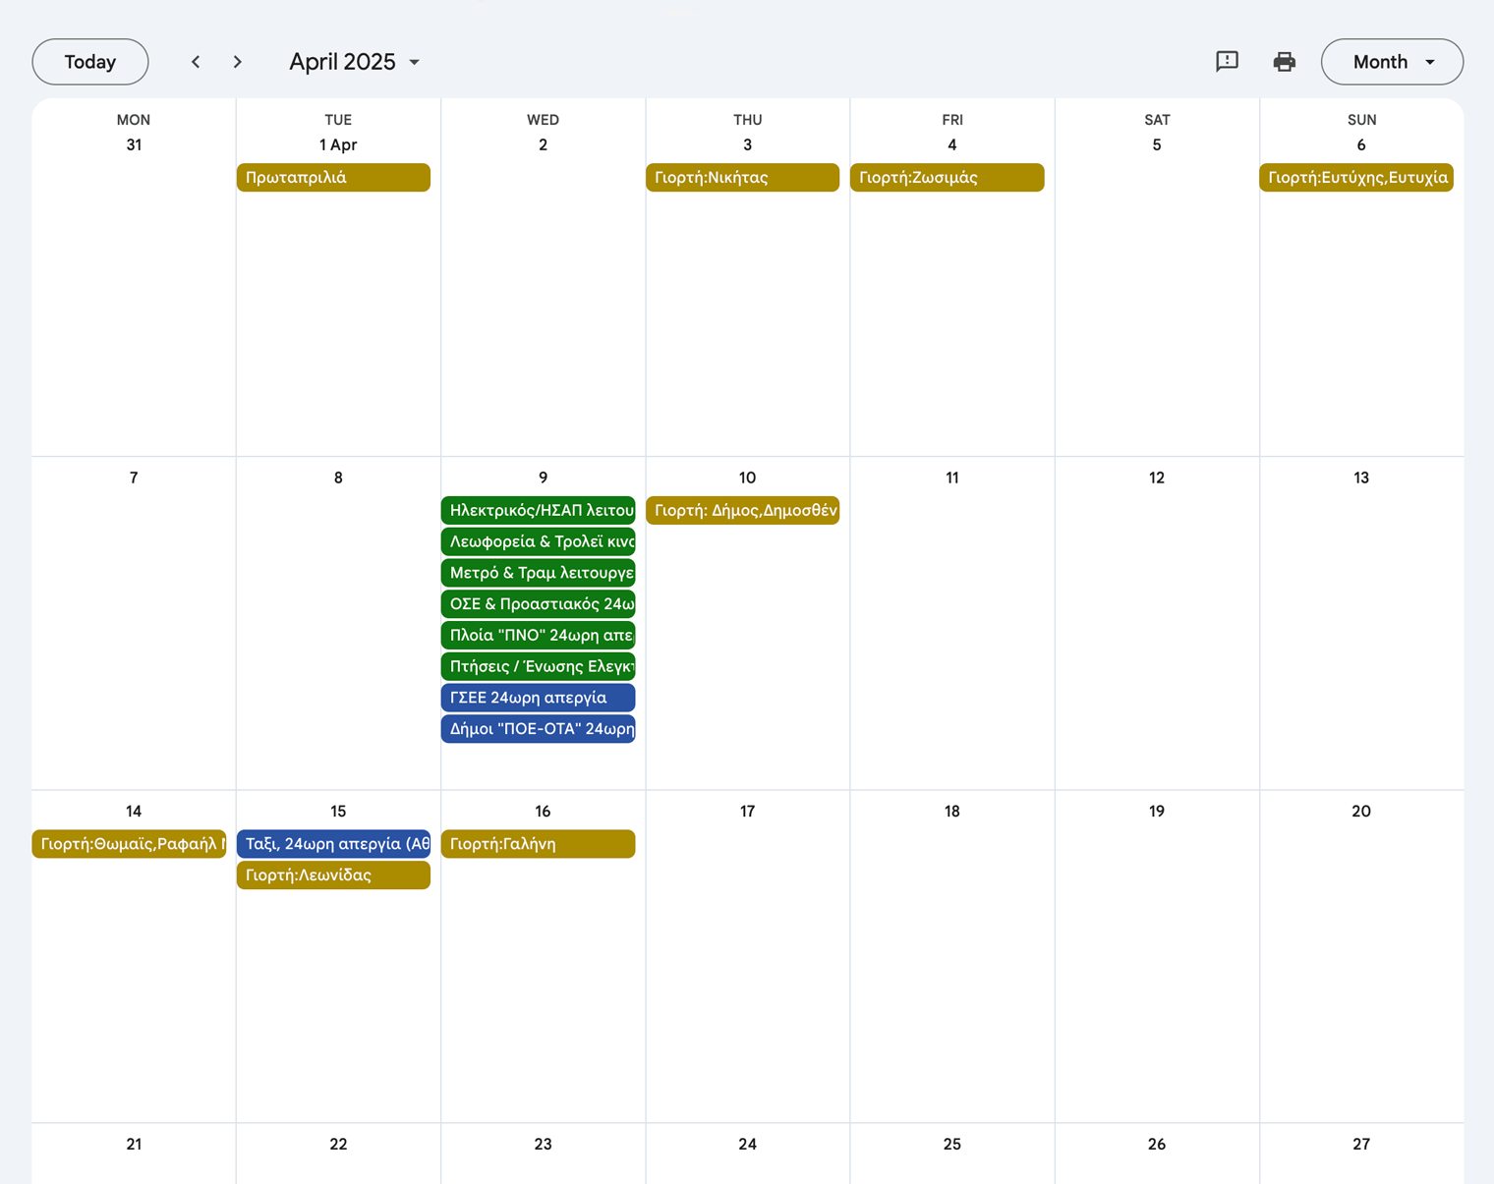Viewport: 1494px width, 1184px height.
Task: Select the date number 12
Action: click(x=1157, y=479)
